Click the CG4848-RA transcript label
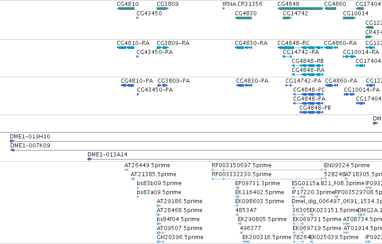This screenshot has height=244, width=382. click(308, 70)
